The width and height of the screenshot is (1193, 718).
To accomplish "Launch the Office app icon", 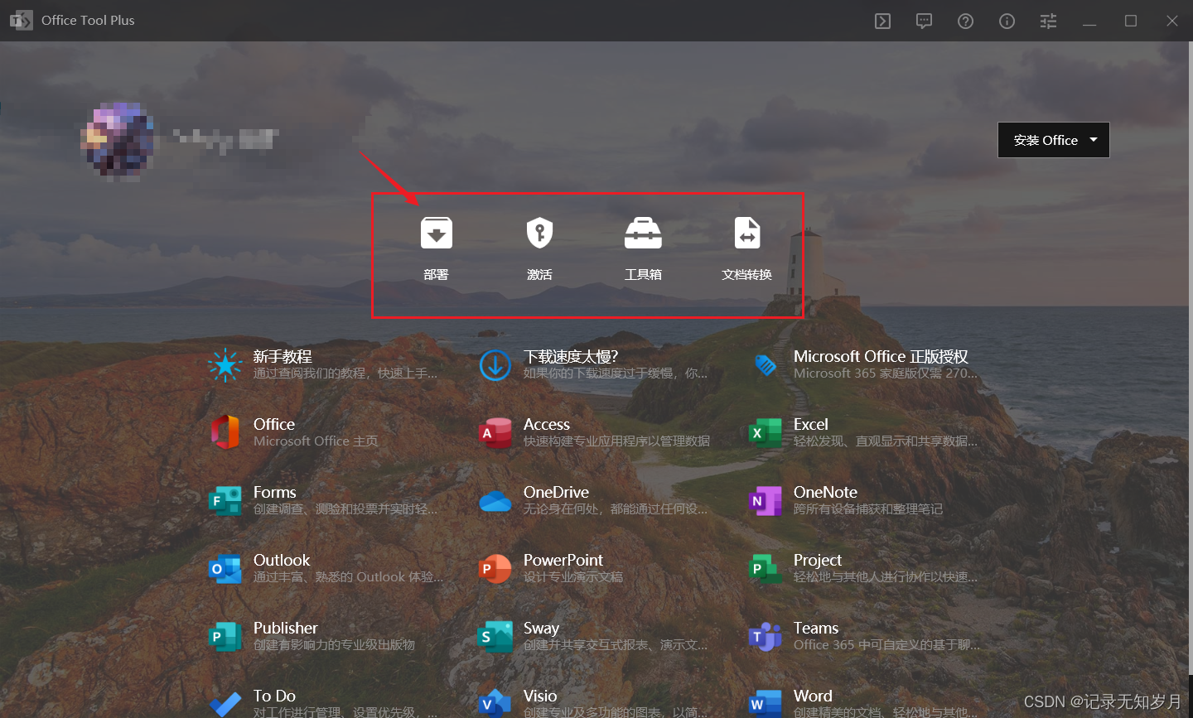I will [225, 432].
